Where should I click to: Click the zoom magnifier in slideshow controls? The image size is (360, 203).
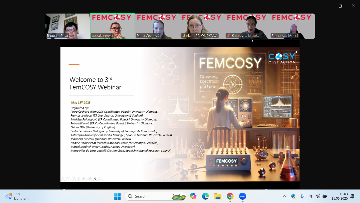84,179
